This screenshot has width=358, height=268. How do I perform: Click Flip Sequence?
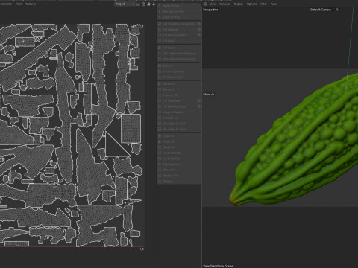tap(172, 165)
